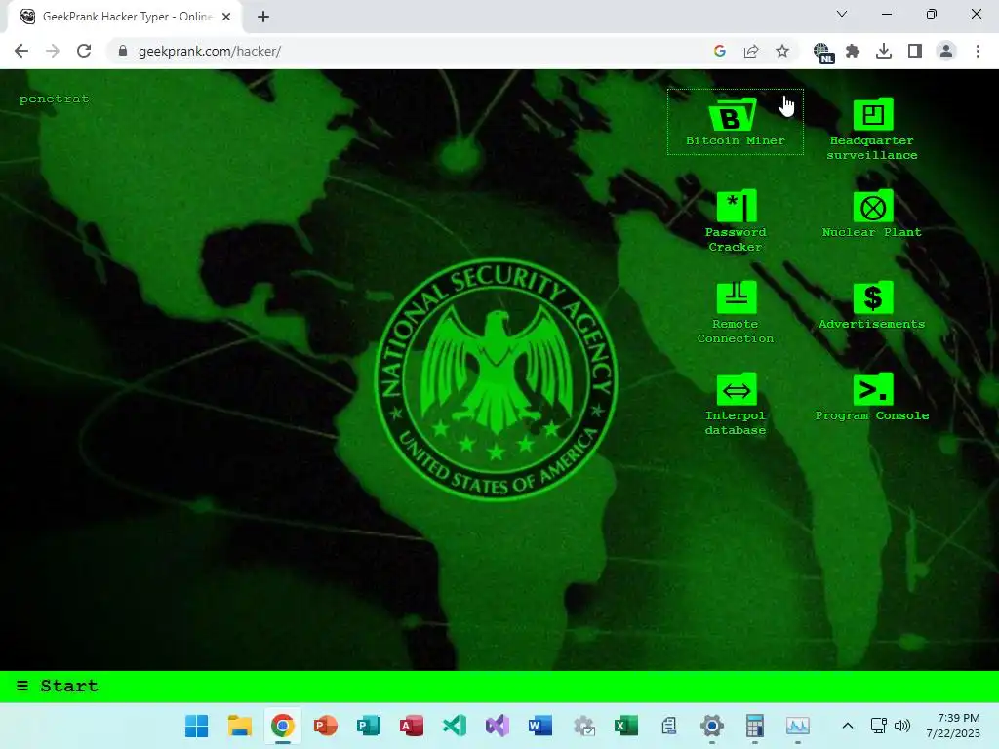
Task: Open Access from taskbar
Action: pos(412,726)
